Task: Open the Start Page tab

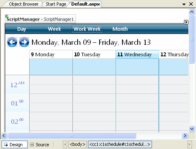Action: click(56, 4)
